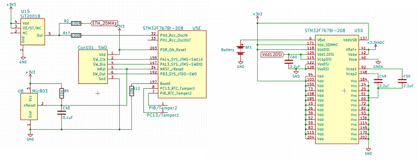Select resistor R12 10k symbol
This screenshot has height=160, width=419.
tap(131, 91)
